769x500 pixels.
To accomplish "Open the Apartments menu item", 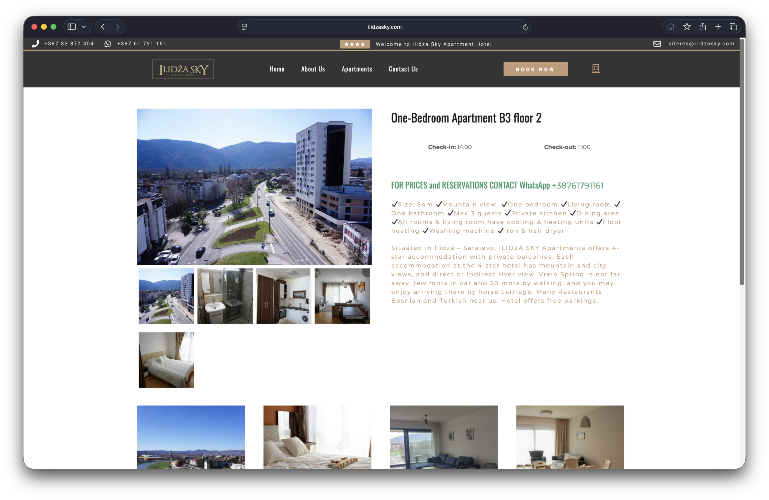I will 357,69.
